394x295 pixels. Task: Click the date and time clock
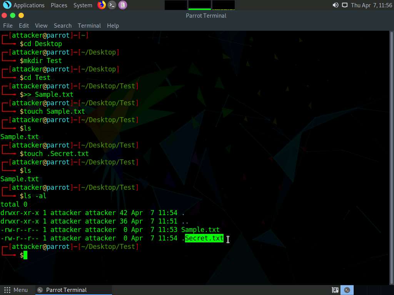tap(371, 5)
